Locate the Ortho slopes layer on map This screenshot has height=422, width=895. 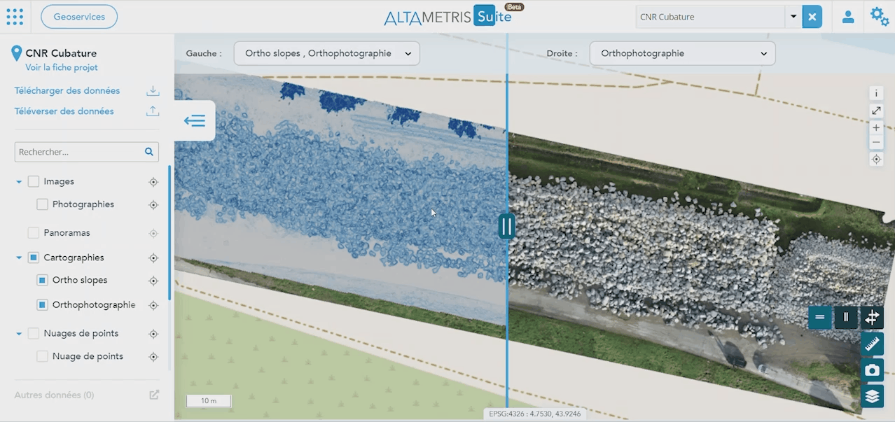(x=153, y=281)
